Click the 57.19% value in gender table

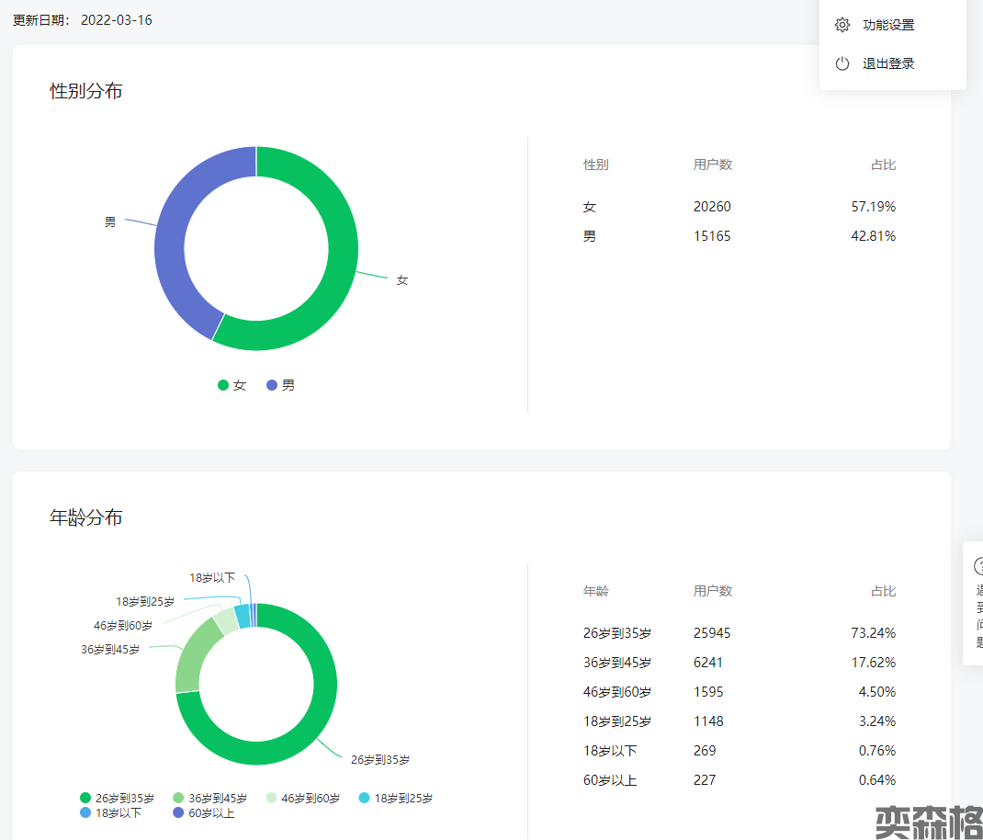(873, 207)
